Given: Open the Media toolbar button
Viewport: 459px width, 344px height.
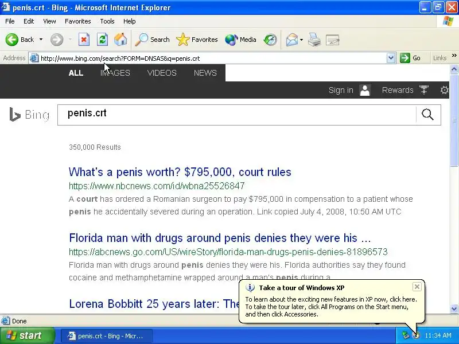Looking at the screenshot, I should (x=240, y=40).
